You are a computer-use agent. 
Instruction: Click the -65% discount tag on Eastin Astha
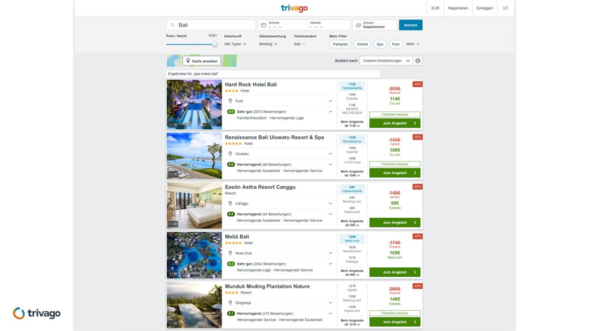pyautogui.click(x=418, y=187)
